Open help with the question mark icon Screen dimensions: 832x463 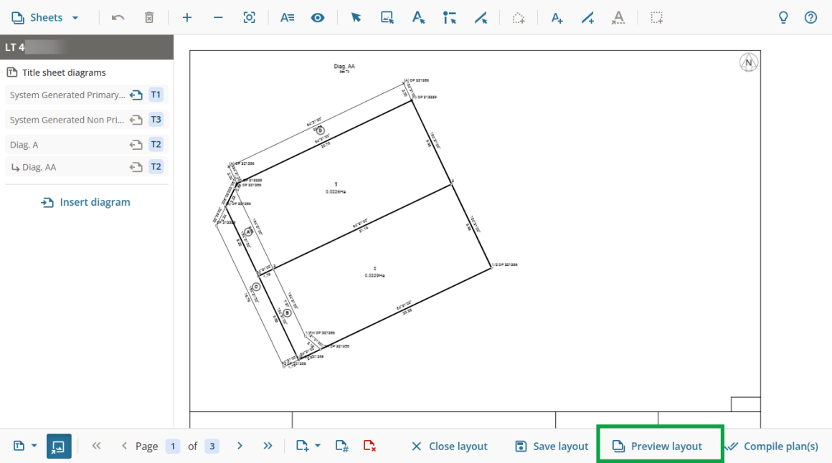(810, 17)
